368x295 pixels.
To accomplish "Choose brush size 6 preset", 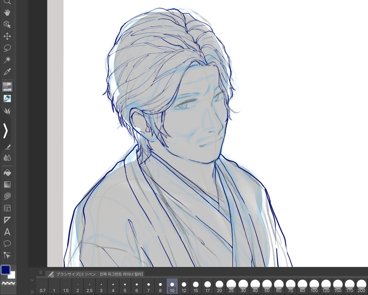I will tap(137, 286).
